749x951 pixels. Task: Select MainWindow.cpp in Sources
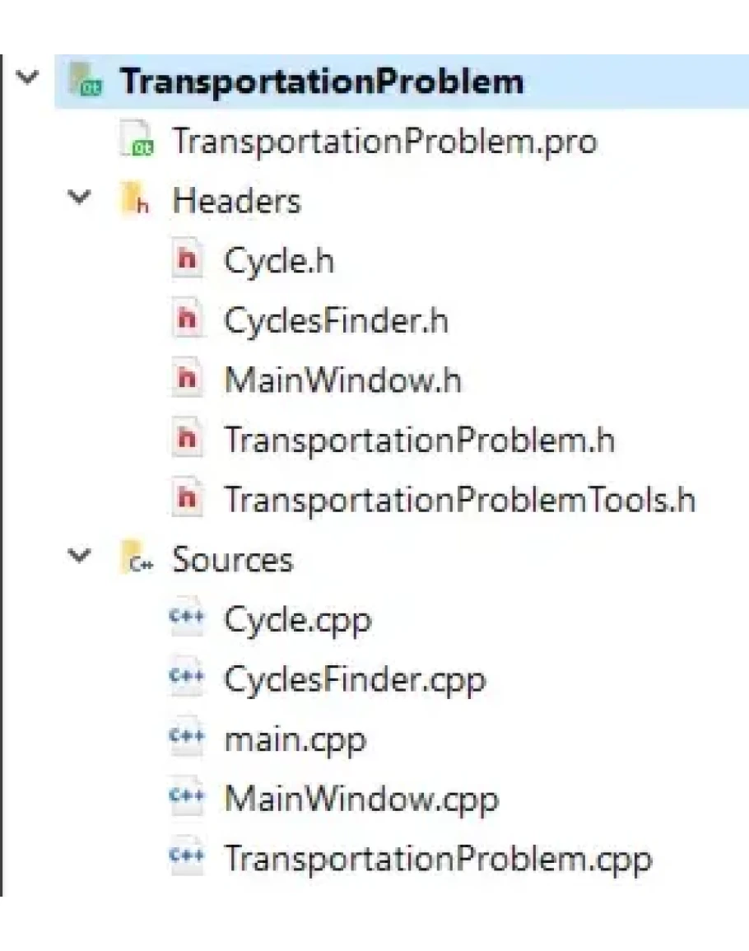coord(361,799)
